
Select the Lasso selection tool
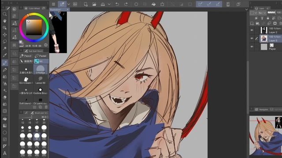pos(5,41)
